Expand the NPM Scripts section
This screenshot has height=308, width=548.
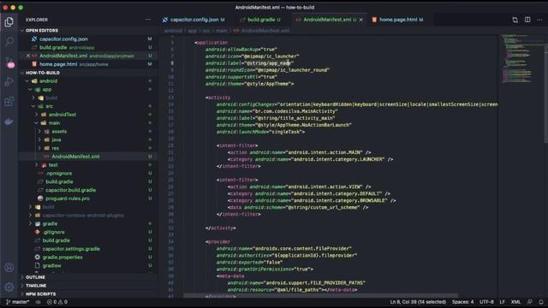point(40,294)
